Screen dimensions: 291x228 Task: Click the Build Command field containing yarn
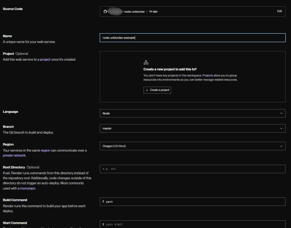tap(193, 202)
